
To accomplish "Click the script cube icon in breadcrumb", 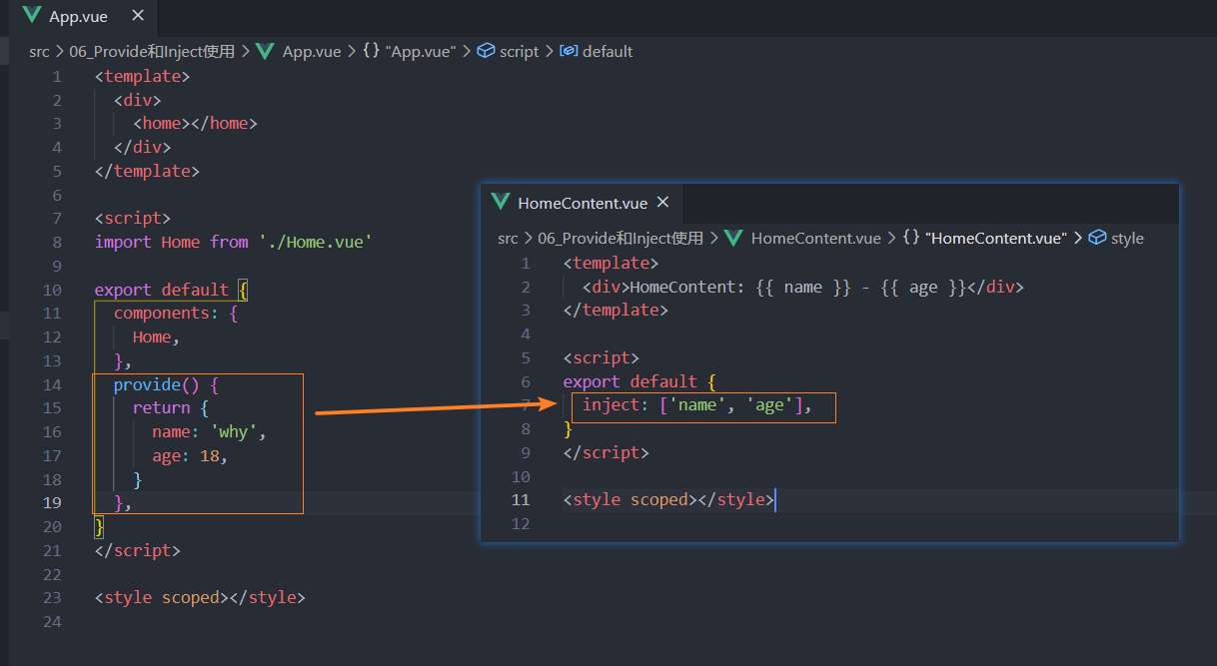I will 487,51.
